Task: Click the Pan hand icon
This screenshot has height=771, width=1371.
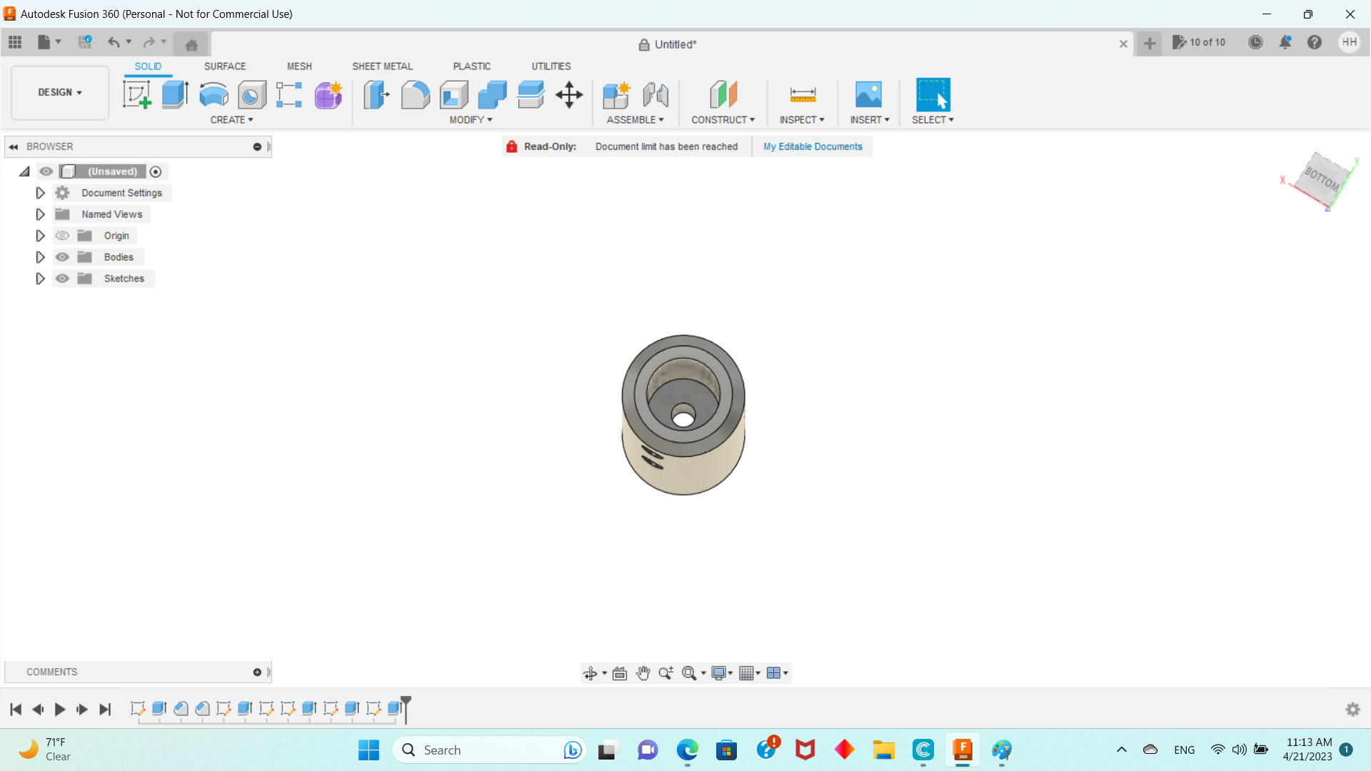Action: click(x=643, y=673)
